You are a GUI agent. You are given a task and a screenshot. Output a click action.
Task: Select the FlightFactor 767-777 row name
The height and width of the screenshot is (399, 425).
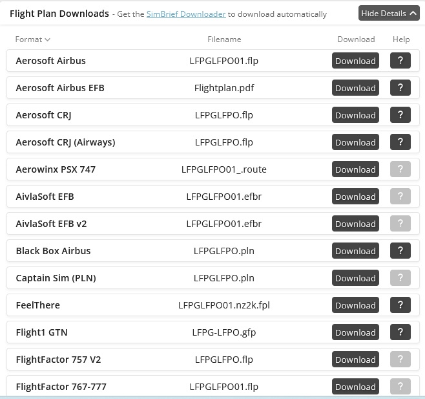pos(61,387)
